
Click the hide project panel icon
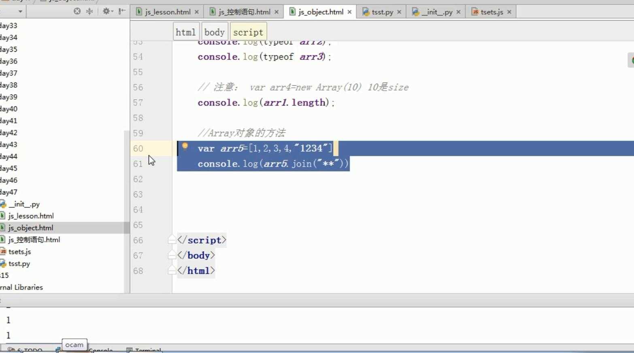[x=122, y=11]
